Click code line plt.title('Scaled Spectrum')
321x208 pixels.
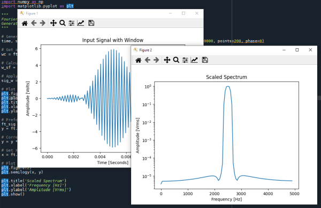pyautogui.click(x=34, y=181)
